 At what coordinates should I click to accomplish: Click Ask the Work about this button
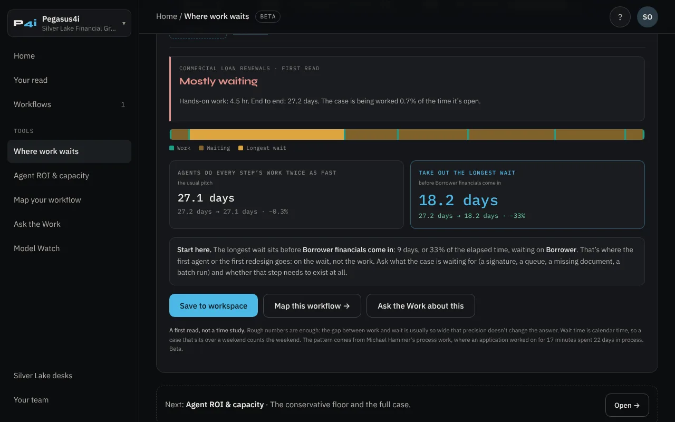[x=421, y=305]
